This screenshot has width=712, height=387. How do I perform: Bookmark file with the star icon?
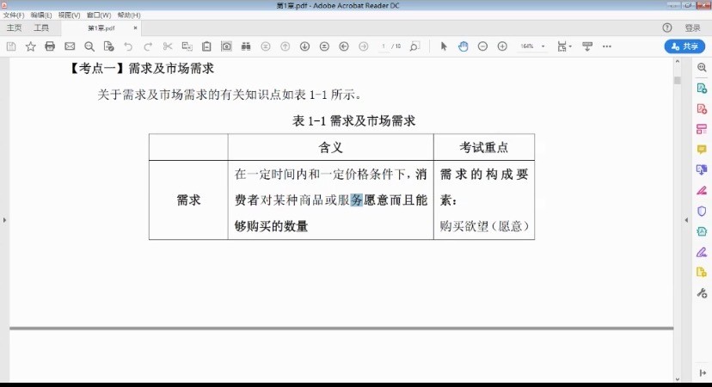click(x=31, y=46)
